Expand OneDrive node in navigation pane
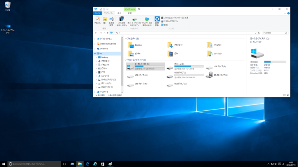Viewport: 298px width, 167px height. [x=95, y=49]
